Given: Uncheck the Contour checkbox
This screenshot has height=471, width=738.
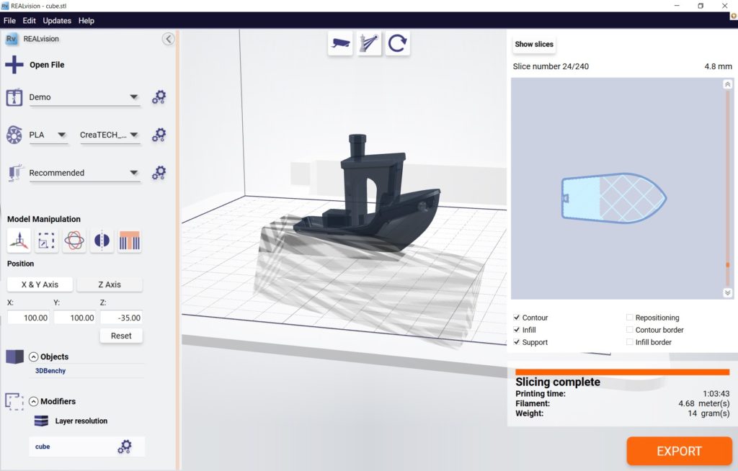Looking at the screenshot, I should point(517,318).
